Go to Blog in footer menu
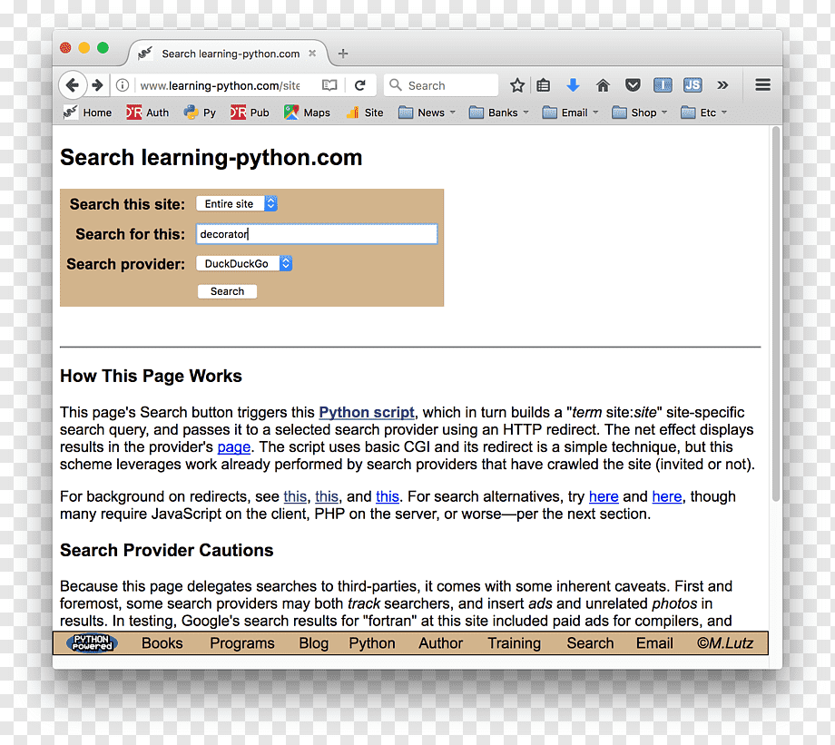The height and width of the screenshot is (745, 835). pos(314,642)
